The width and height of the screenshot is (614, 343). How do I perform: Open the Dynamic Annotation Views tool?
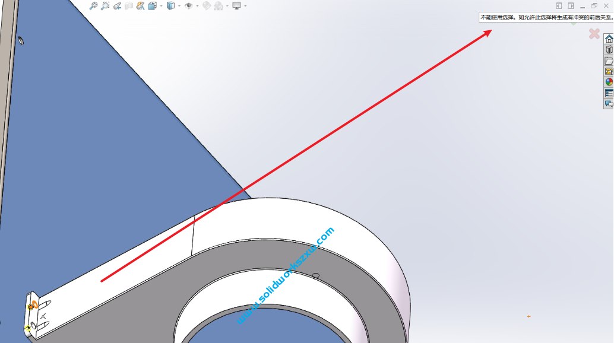pos(140,6)
